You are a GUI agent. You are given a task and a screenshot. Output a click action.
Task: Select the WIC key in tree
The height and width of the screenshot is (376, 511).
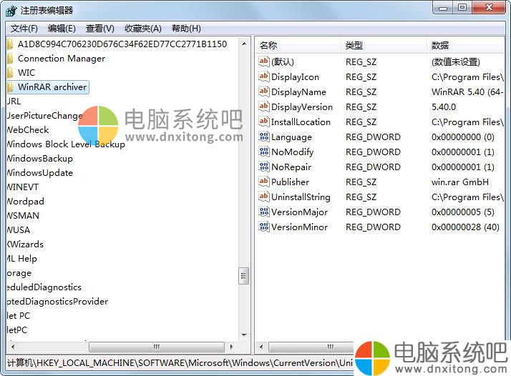[26, 73]
